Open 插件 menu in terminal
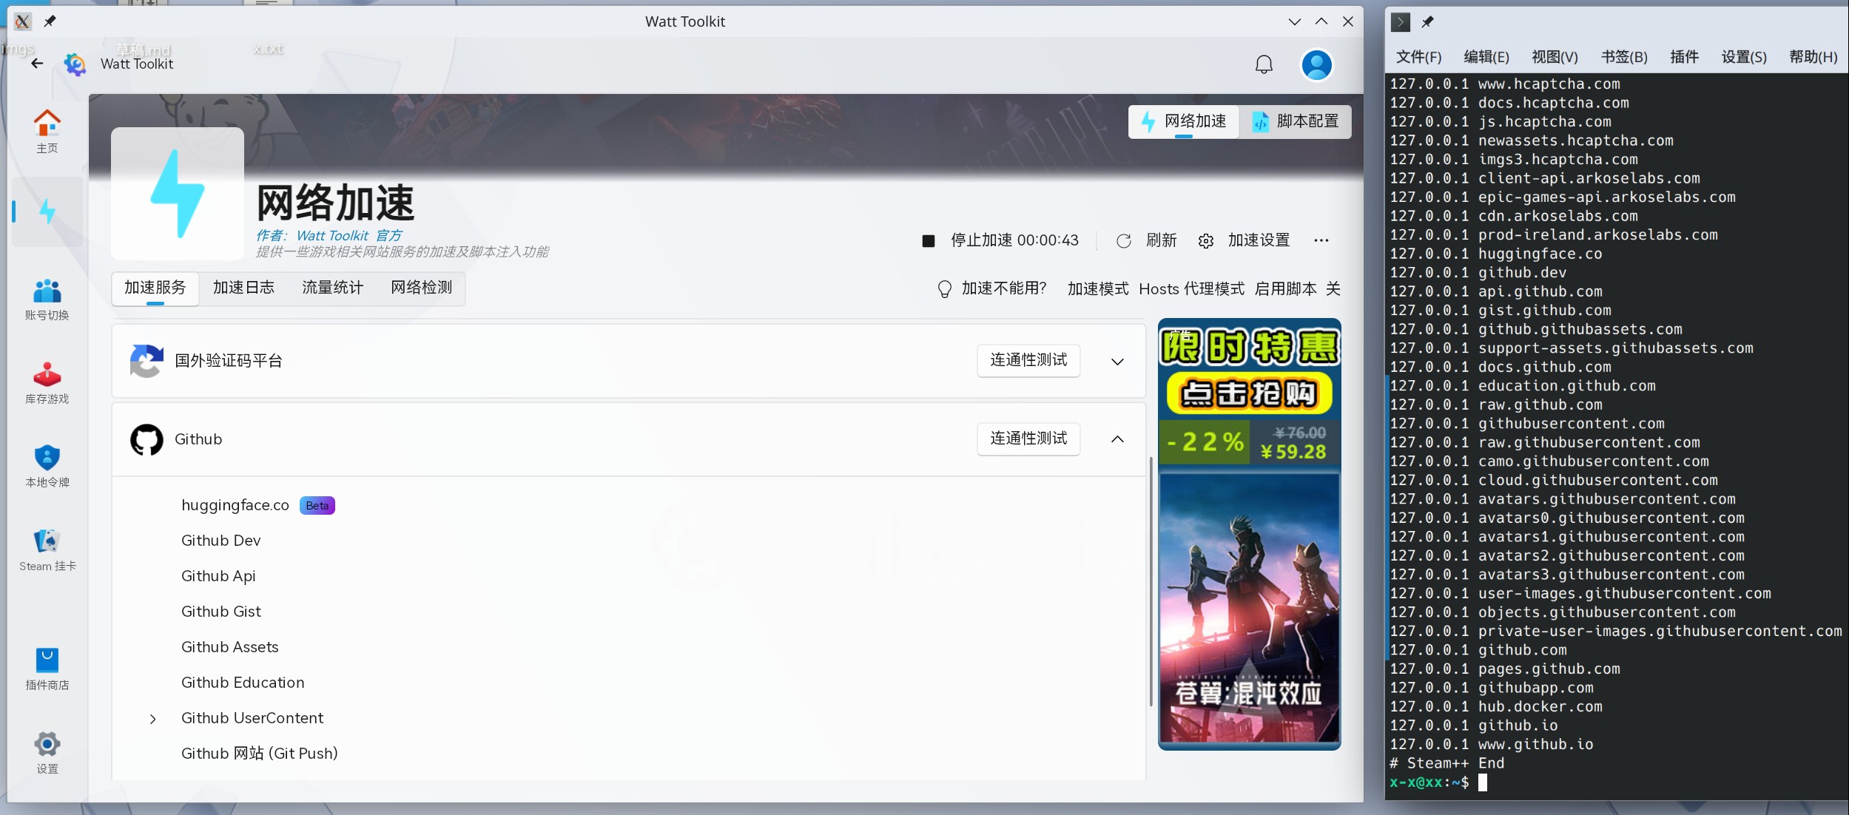 1684,57
